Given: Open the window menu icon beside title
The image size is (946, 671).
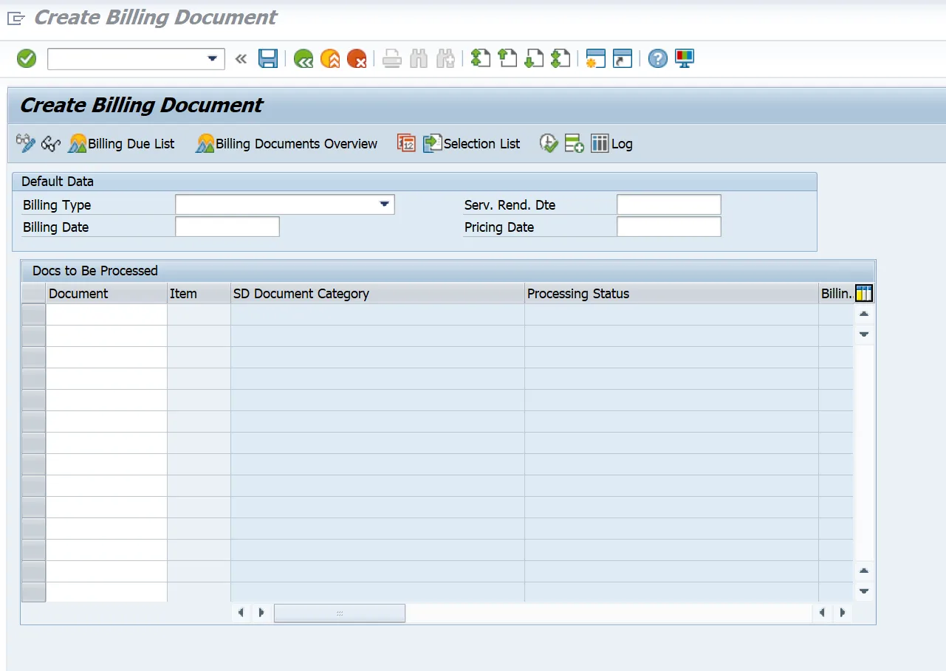Looking at the screenshot, I should [16, 18].
